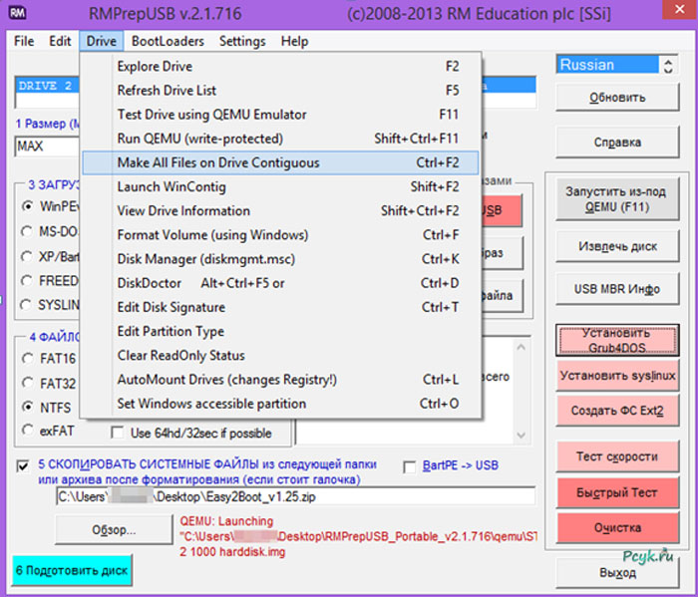698x597 pixels.
Task: Select Clear ReadOnly Status
Action: [x=280, y=356]
